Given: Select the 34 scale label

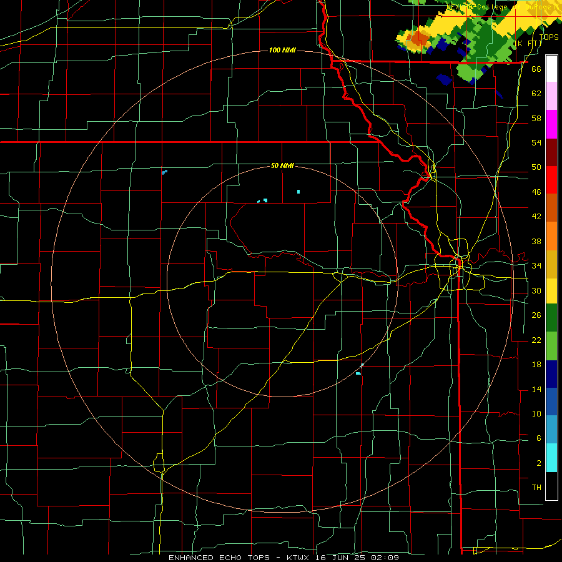Looking at the screenshot, I should 536,266.
